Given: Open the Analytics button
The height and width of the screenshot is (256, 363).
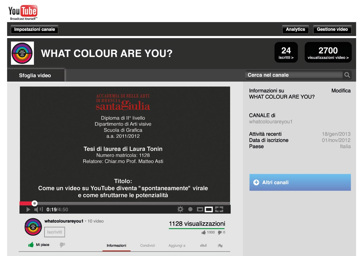Looking at the screenshot, I should (295, 29).
